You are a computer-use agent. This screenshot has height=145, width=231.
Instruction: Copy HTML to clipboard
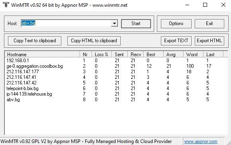click(x=94, y=41)
